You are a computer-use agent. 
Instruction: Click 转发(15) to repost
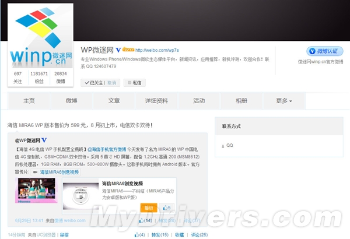click(x=160, y=235)
